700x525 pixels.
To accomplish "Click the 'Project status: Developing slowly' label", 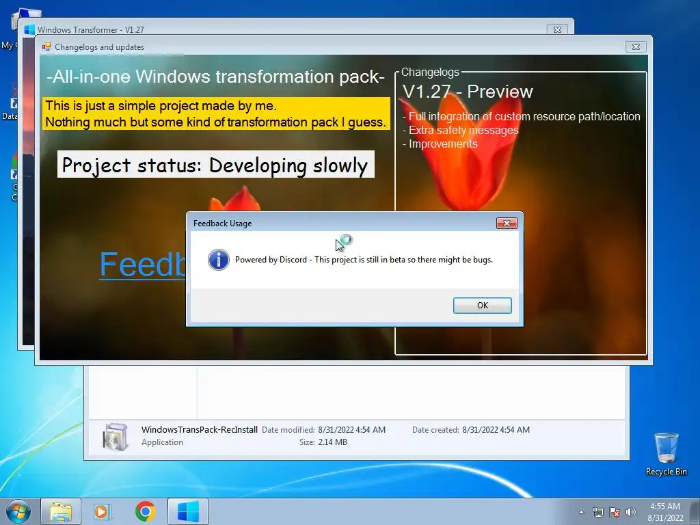I will 215,164.
